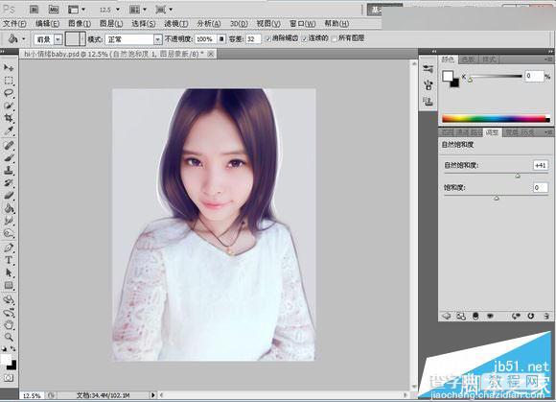Open the blend mode 正常 dropdown
This screenshot has width=556, height=402.
[x=158, y=39]
